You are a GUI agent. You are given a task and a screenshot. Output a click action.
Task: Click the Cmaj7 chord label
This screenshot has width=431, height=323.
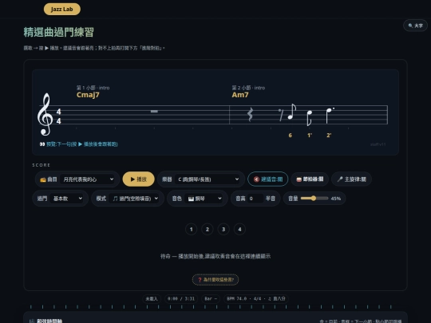(x=88, y=95)
